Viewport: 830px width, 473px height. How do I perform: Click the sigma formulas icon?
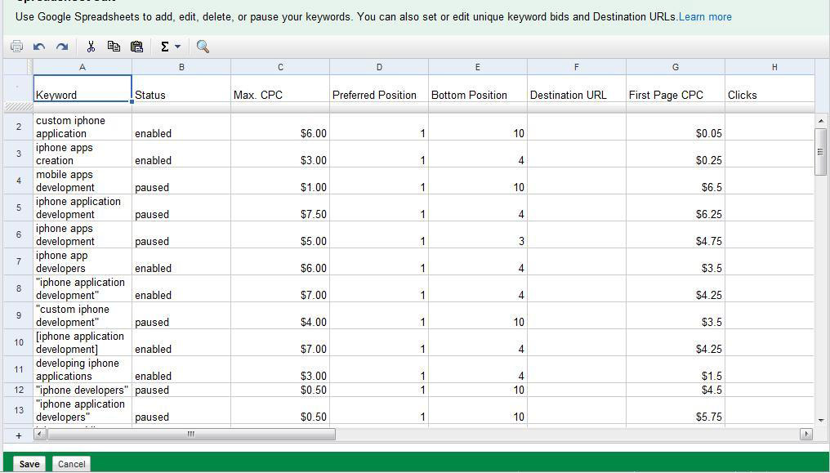coord(165,47)
